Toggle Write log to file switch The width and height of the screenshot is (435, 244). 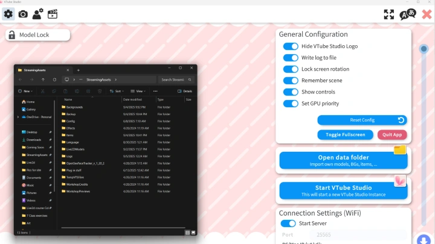(x=291, y=58)
